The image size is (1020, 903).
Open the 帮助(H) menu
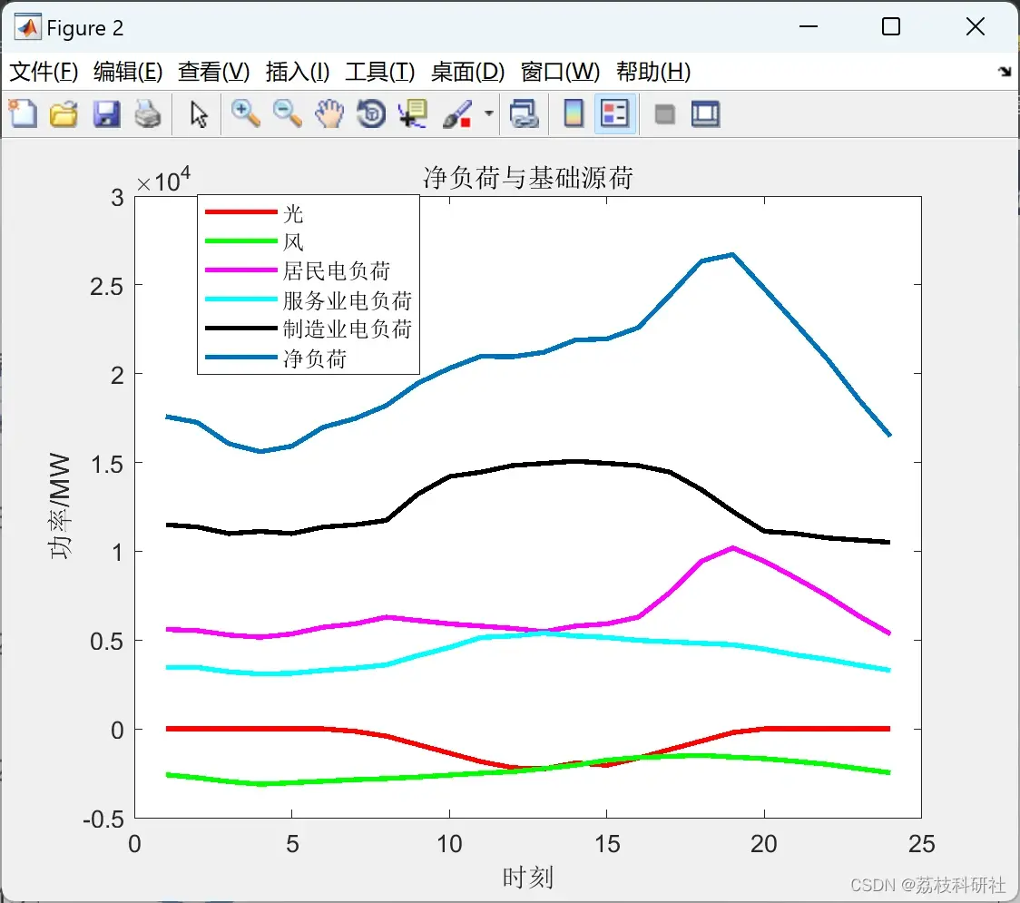(x=653, y=71)
